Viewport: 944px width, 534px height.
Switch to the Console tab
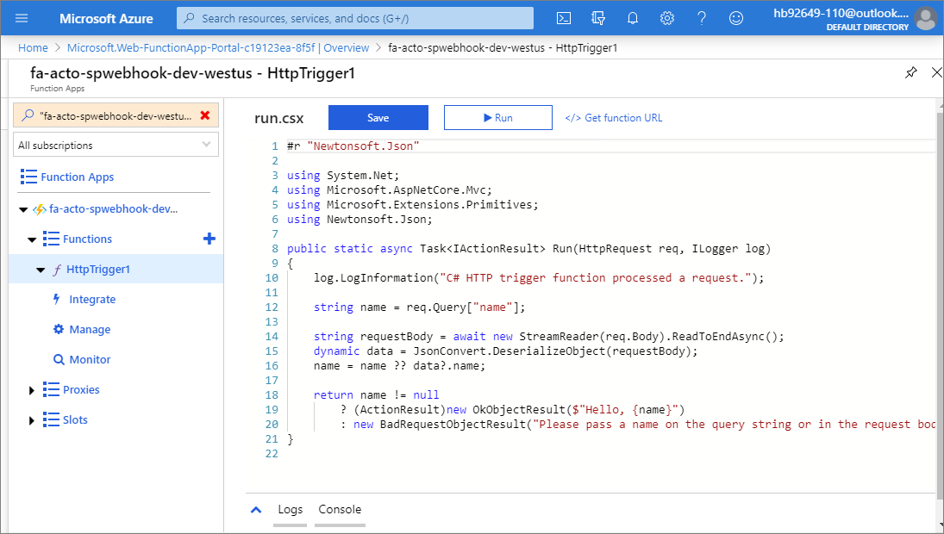pyautogui.click(x=340, y=510)
